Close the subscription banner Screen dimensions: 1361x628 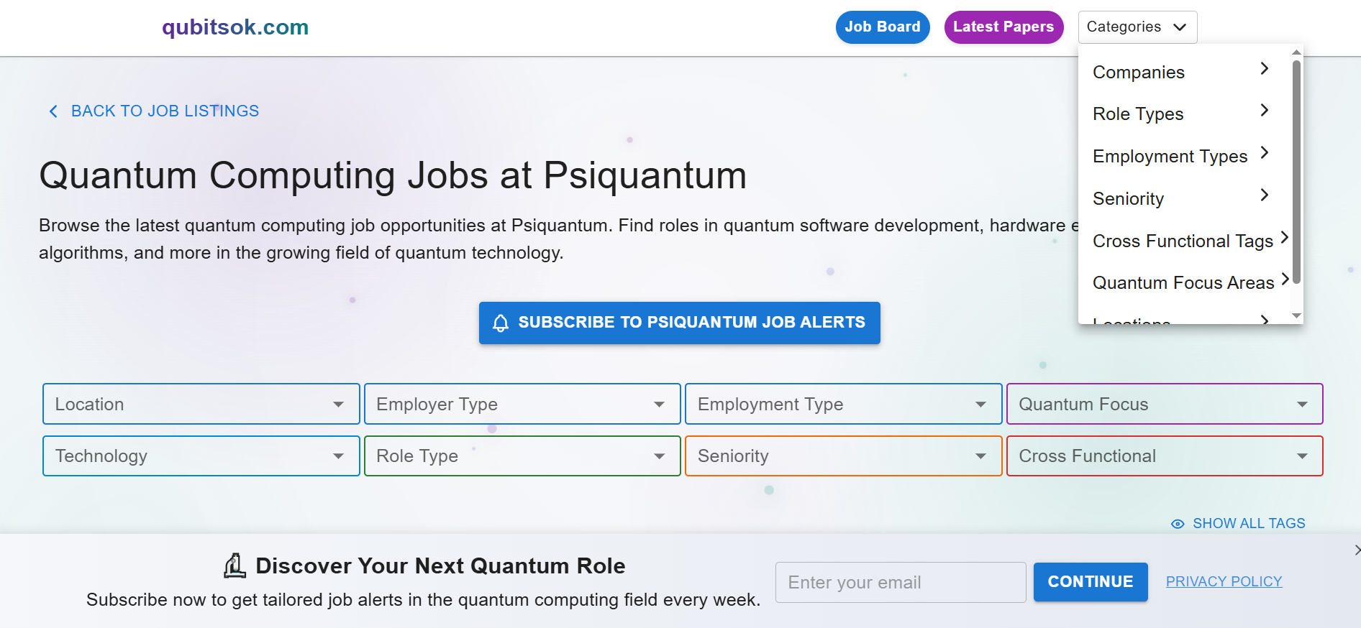tap(1357, 550)
